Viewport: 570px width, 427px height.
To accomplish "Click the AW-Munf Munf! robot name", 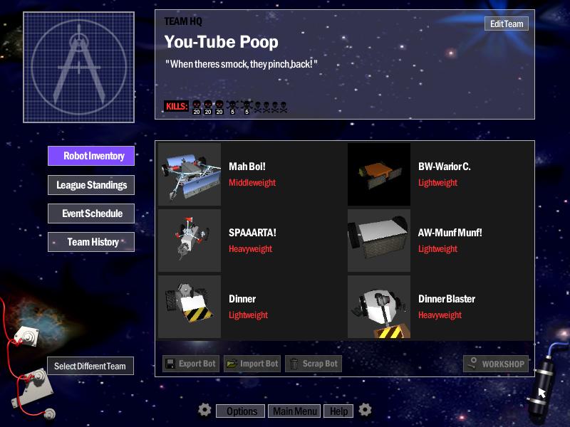I will coord(450,233).
